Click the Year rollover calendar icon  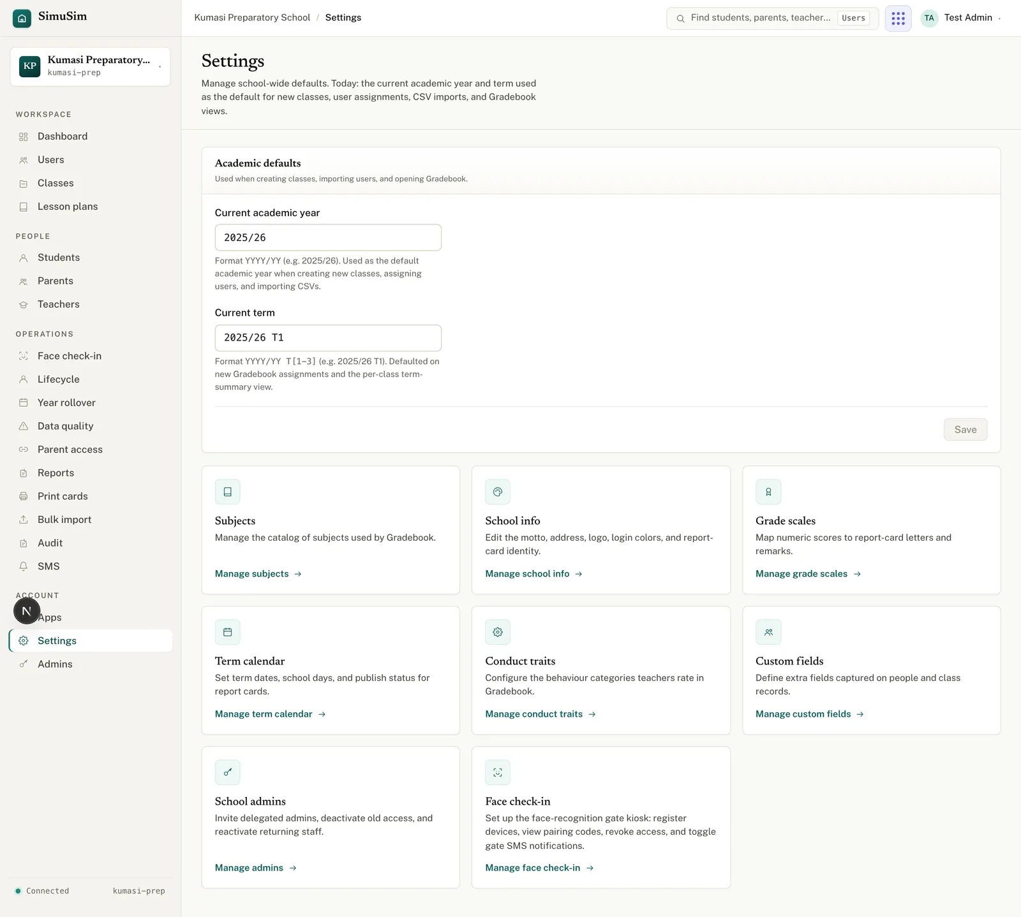coord(24,402)
